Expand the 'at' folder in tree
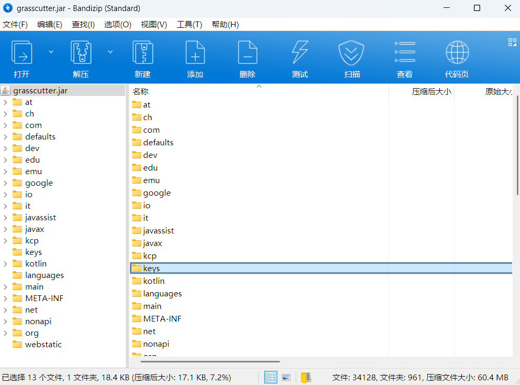Screen dimensions: 520x385 pyautogui.click(x=5, y=102)
